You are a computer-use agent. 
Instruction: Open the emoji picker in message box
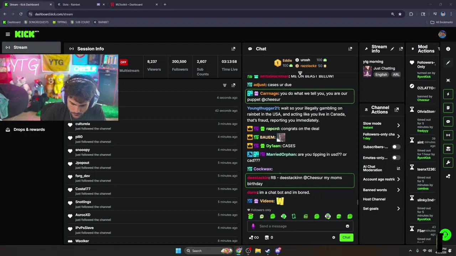(347, 226)
